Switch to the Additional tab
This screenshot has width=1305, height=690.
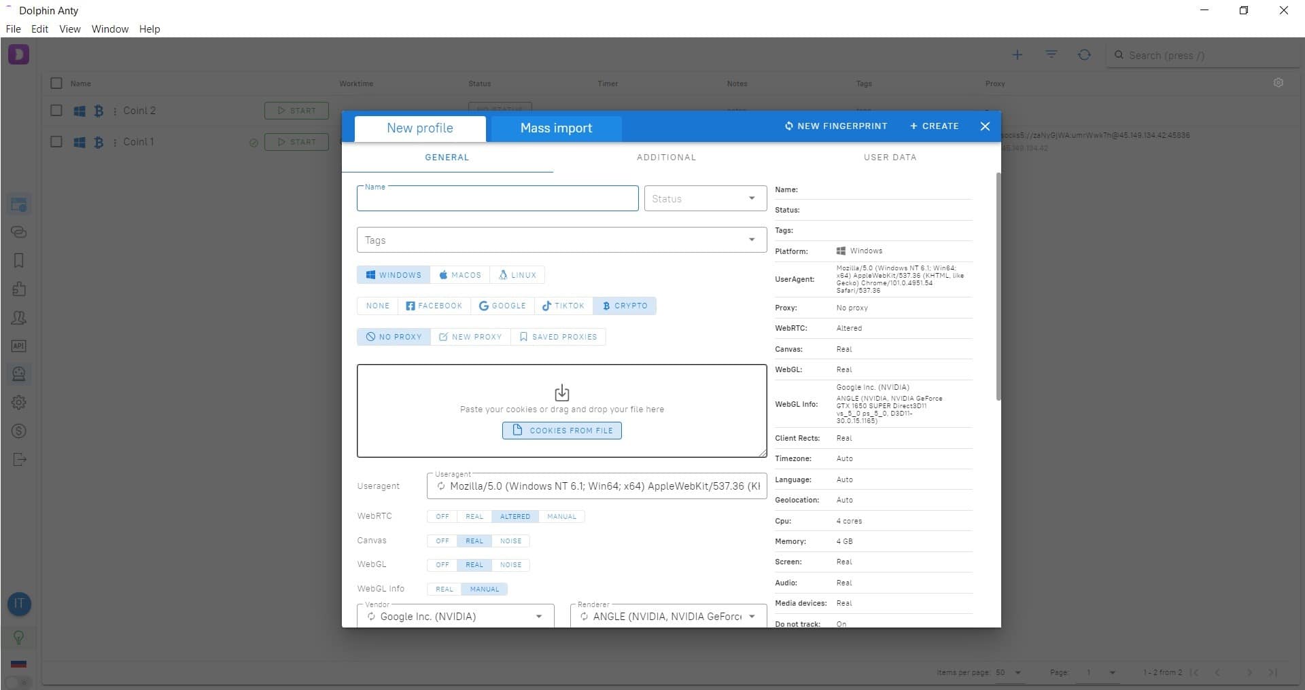(666, 158)
